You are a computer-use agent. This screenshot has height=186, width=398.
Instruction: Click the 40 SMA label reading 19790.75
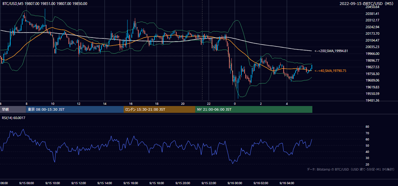330,71
